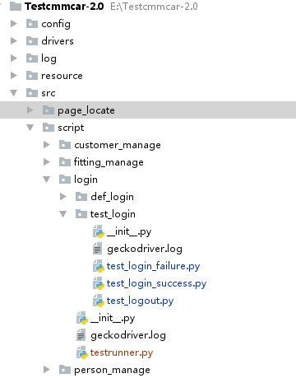This screenshot has height=378, width=296.
Task: Collapse the test_login folder arrow
Action: pyautogui.click(x=62, y=214)
